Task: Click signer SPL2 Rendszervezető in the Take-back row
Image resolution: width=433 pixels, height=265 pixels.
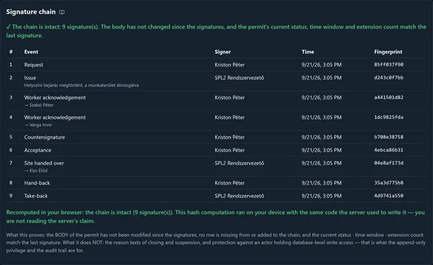Action: point(239,196)
